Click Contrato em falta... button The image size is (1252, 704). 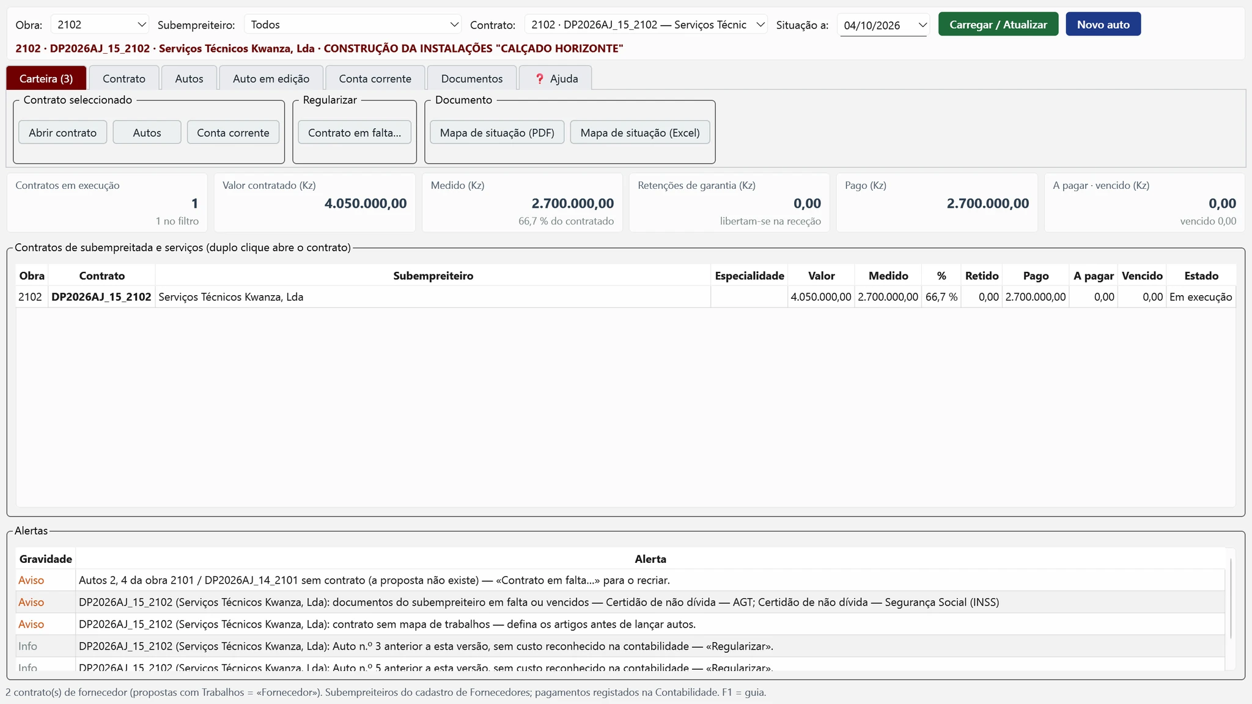[355, 133]
